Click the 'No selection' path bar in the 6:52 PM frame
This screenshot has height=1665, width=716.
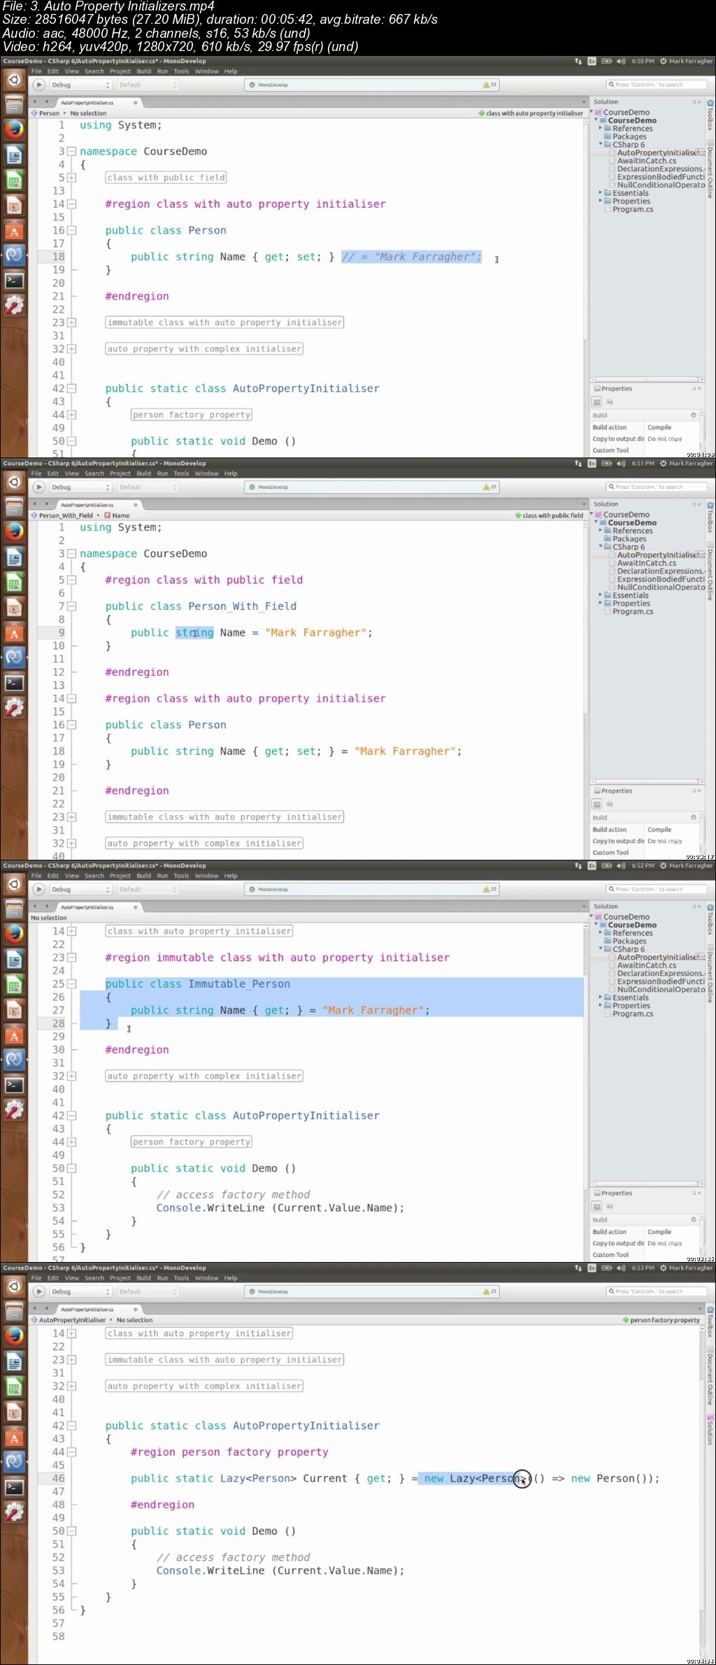pos(49,918)
